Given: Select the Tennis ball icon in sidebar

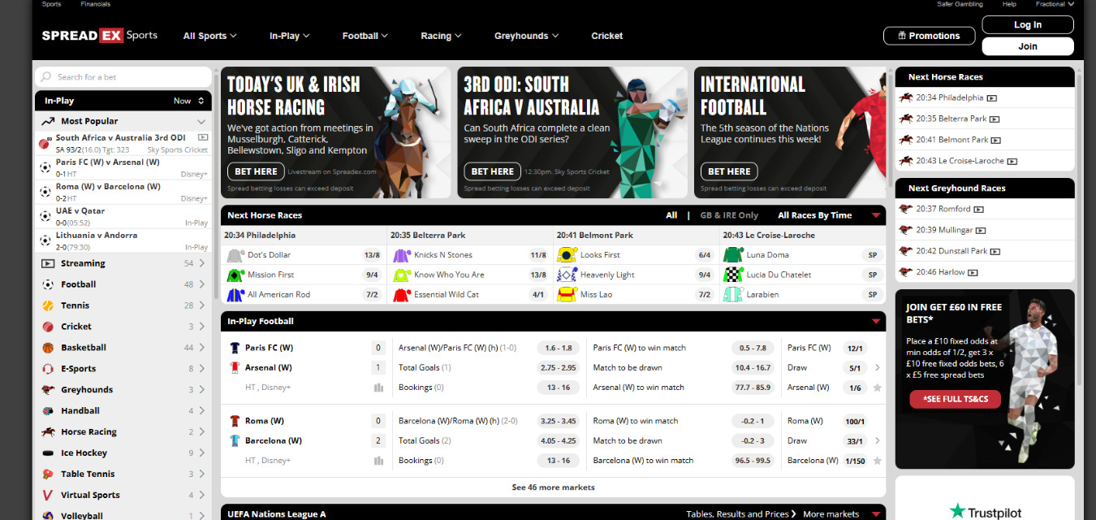Looking at the screenshot, I should pos(48,305).
